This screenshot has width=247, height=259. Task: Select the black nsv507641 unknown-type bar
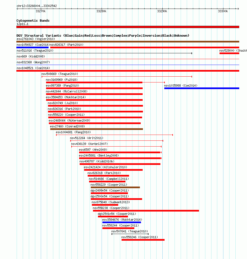click(130, 234)
